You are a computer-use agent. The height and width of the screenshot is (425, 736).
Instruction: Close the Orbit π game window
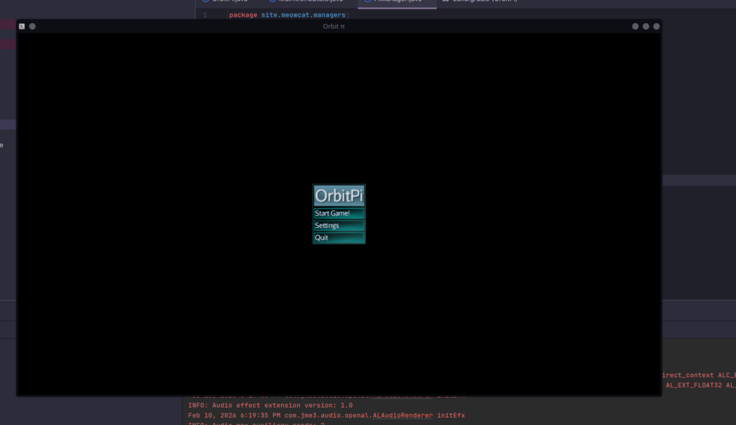tap(656, 27)
